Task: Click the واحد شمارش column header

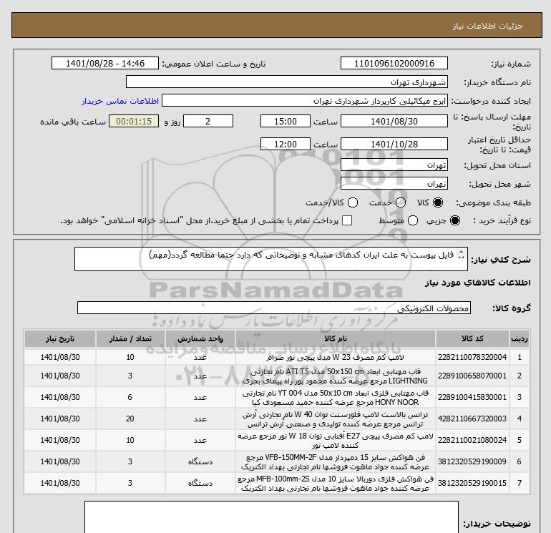Action: [x=200, y=339]
